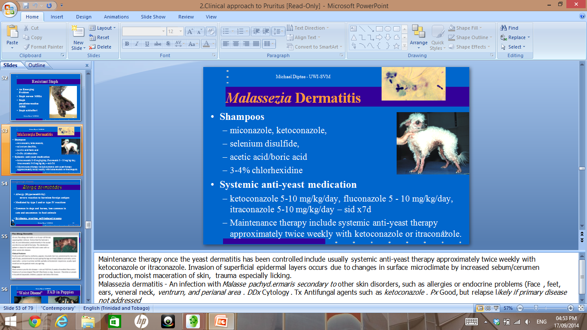Viewport: 587px width, 330px height.
Task: Select slide 54 Allergic dermatitides thumbnail
Action: 45,202
